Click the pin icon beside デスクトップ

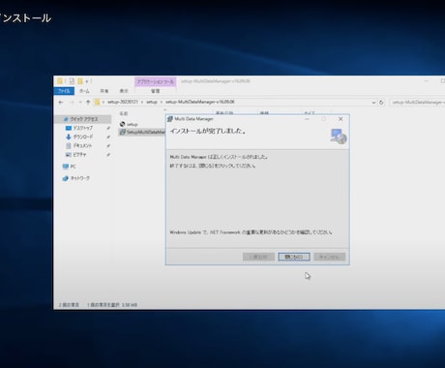108,128
